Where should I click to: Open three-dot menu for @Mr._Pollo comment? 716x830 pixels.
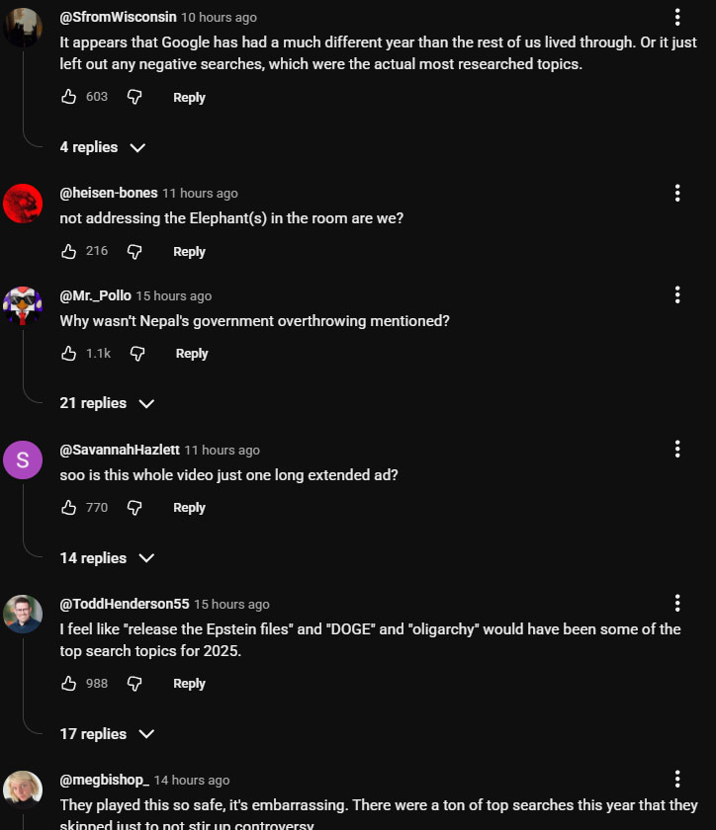point(677,294)
